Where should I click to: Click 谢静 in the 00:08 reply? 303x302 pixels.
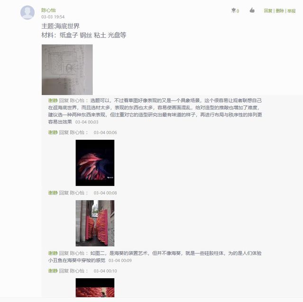click(x=53, y=193)
